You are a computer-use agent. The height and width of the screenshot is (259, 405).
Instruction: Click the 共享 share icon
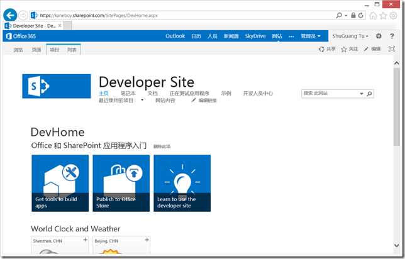[321, 49]
